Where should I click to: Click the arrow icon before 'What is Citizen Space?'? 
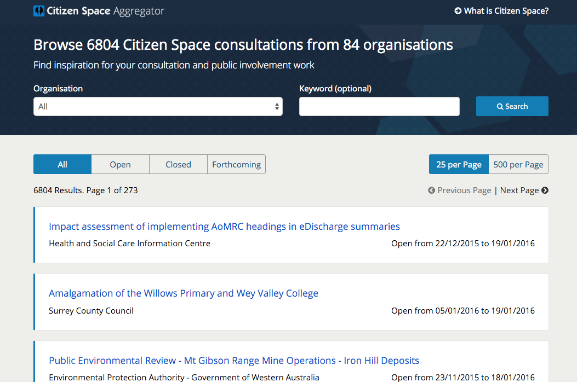[457, 10]
